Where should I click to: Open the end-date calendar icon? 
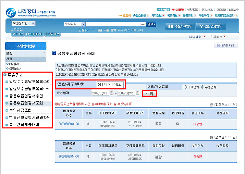pos(137,93)
